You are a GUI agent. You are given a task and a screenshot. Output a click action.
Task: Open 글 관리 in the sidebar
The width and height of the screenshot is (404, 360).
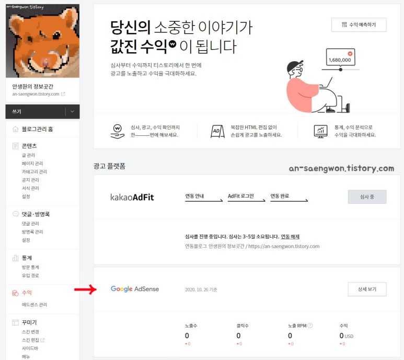[28, 155]
